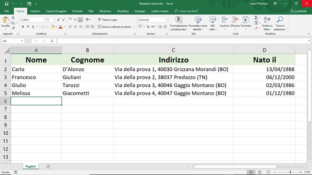Open the Calibri font name dropdown
This screenshot has height=175, width=312.
44,20
